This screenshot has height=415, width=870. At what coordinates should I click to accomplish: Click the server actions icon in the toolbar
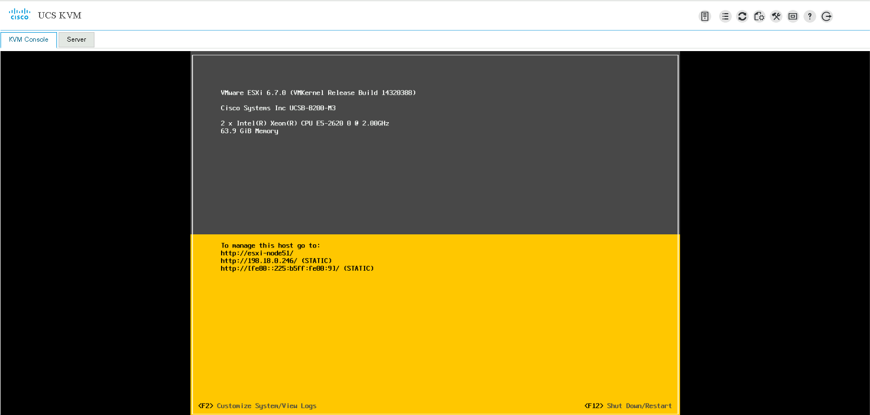pyautogui.click(x=704, y=16)
